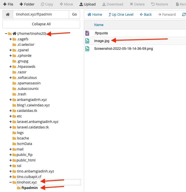Click the .ftpquota document icon
This screenshot has height=192, width=186.
(x=87, y=33)
